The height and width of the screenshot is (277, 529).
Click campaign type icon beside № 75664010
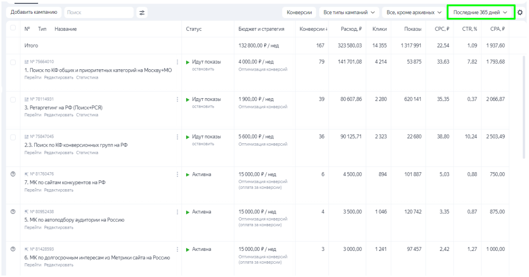[26, 62]
